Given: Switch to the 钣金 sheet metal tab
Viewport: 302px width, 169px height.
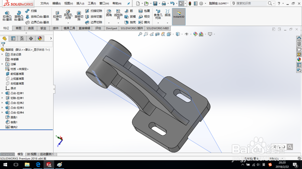Looking at the screenshot, I should point(43,28).
